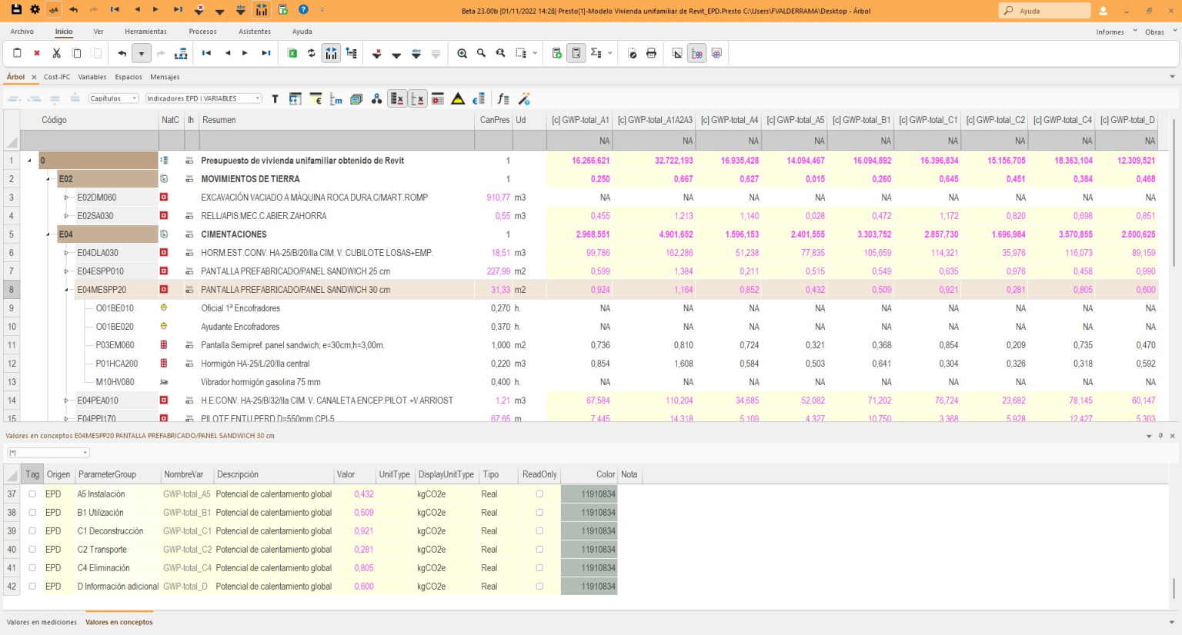Click the Excel export icon
Viewport: 1182px width, 635px height.
pyautogui.click(x=292, y=54)
